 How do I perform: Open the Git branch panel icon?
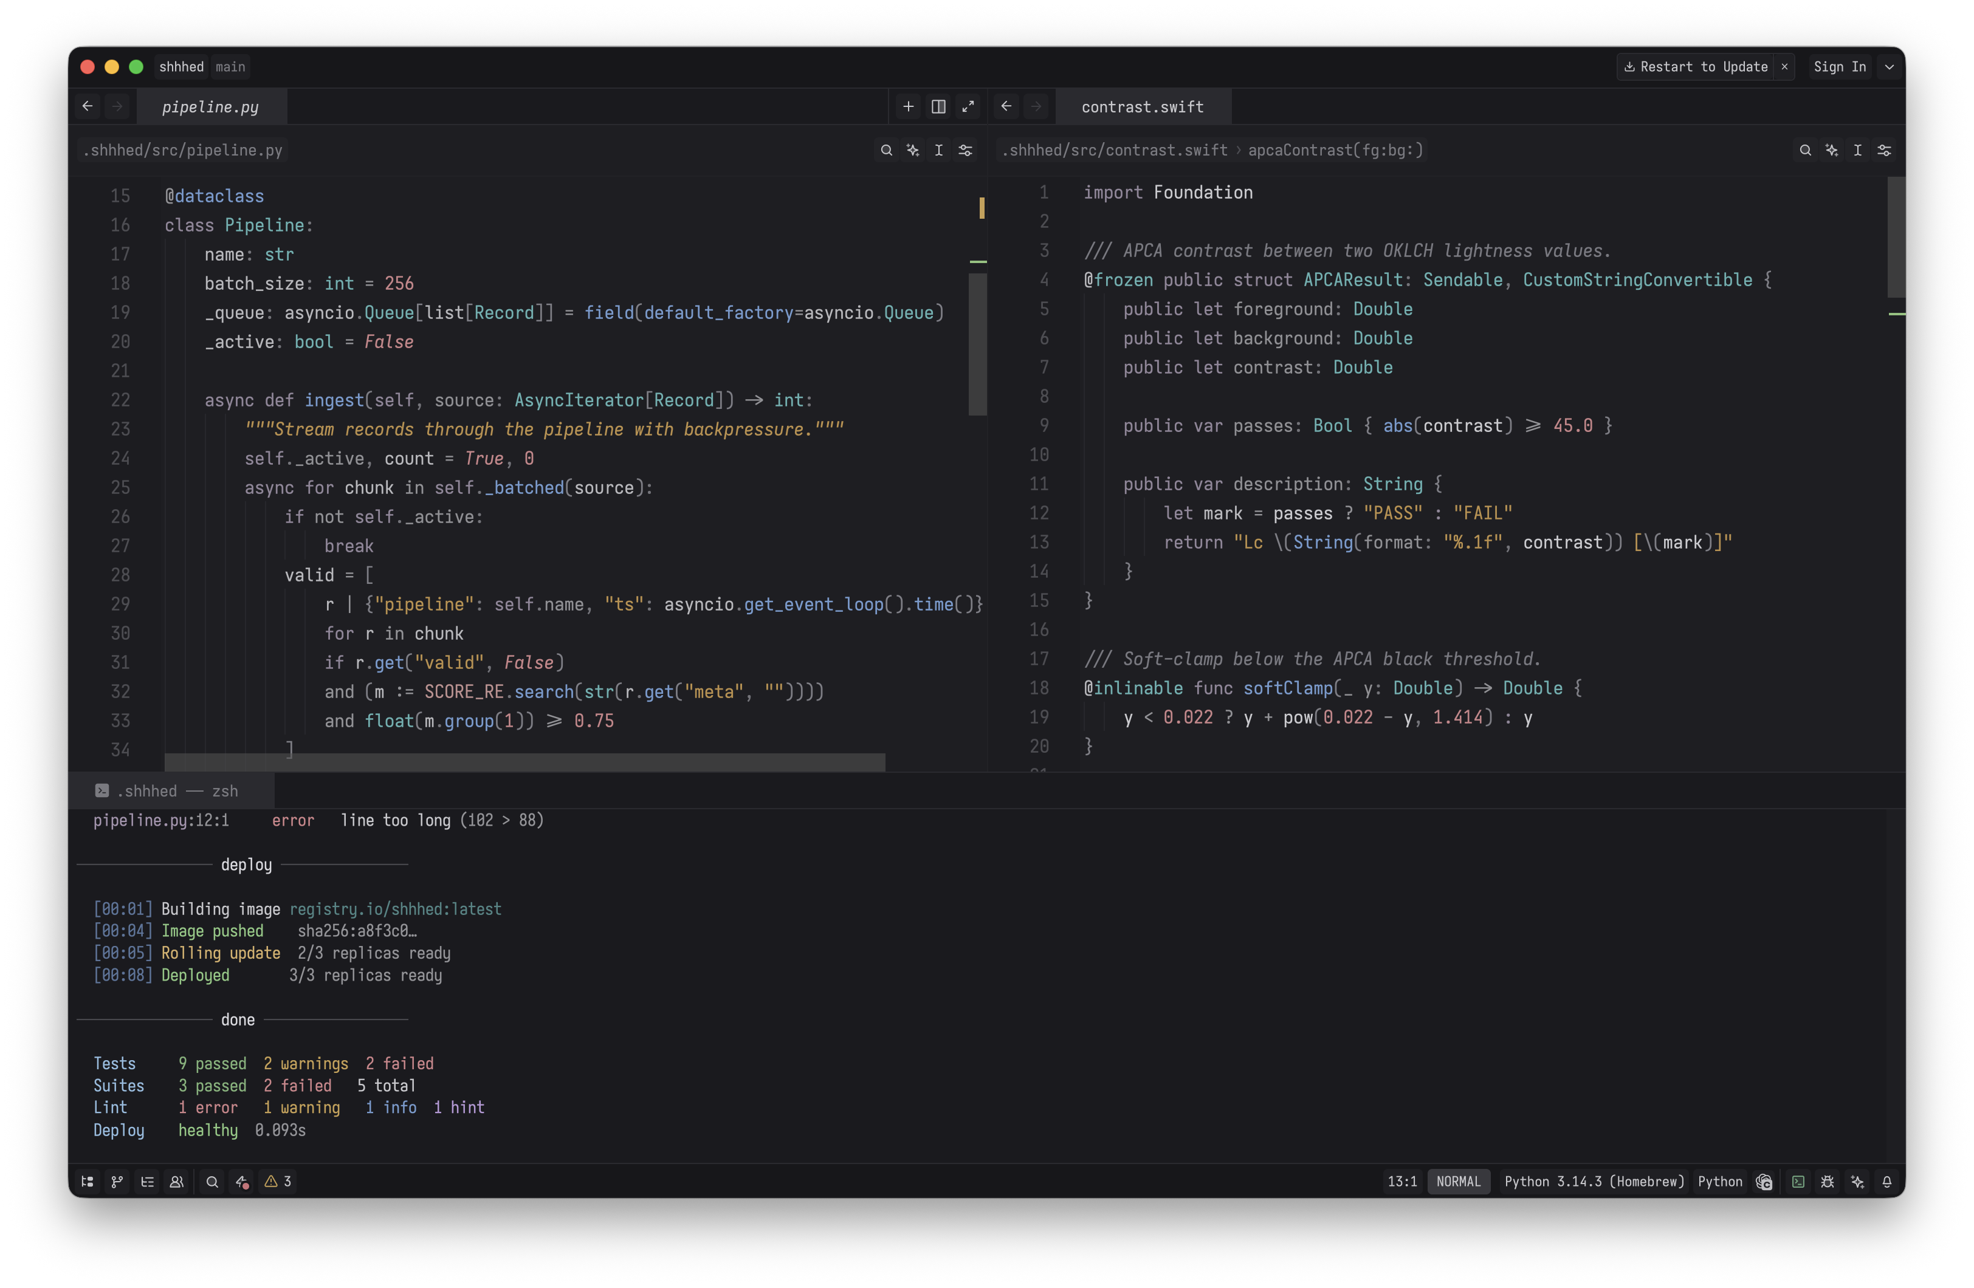click(117, 1181)
